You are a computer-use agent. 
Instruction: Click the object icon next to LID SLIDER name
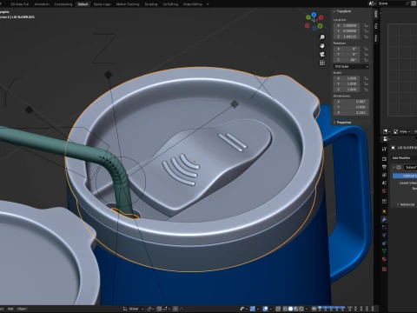click(x=393, y=148)
